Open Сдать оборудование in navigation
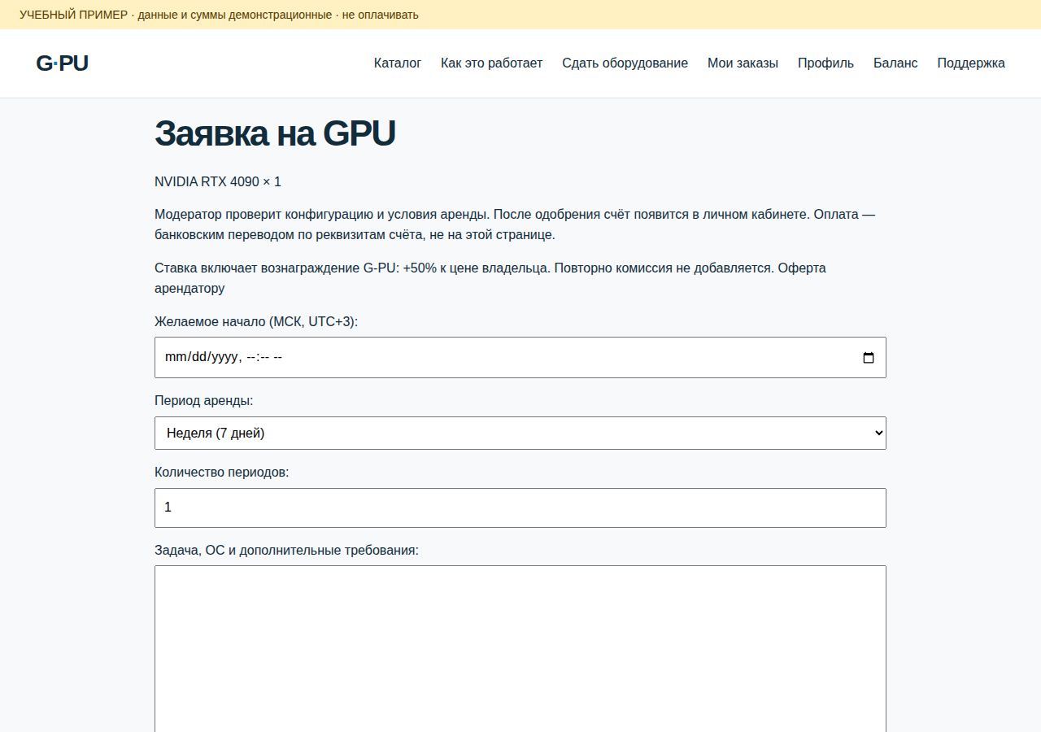1041x732 pixels. point(625,63)
